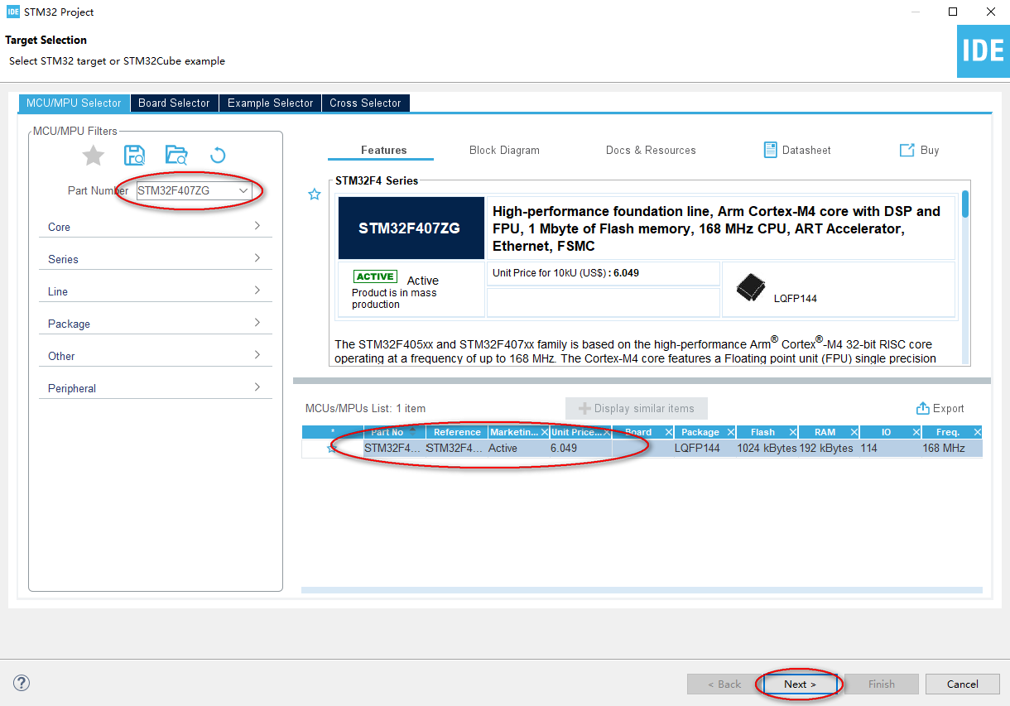Viewport: 1010px width, 706px height.
Task: Remove the Freq. column via its X
Action: pyautogui.click(x=977, y=432)
